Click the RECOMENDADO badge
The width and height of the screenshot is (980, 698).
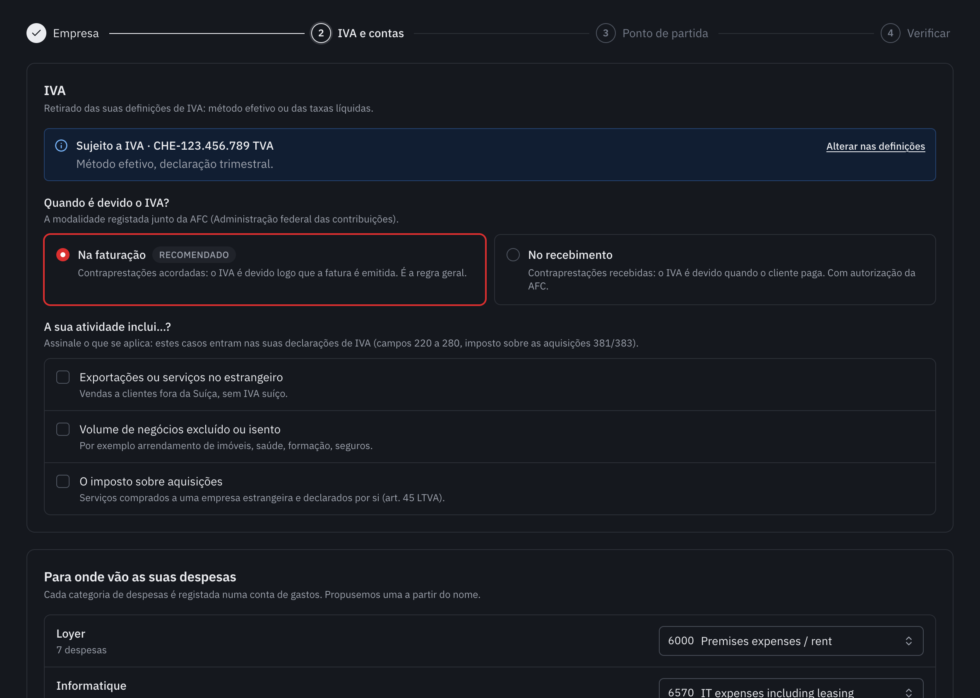point(194,255)
